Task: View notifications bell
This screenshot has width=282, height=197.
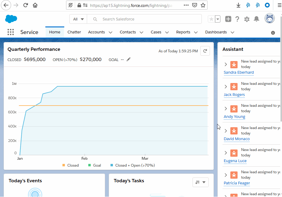Action: point(256,19)
